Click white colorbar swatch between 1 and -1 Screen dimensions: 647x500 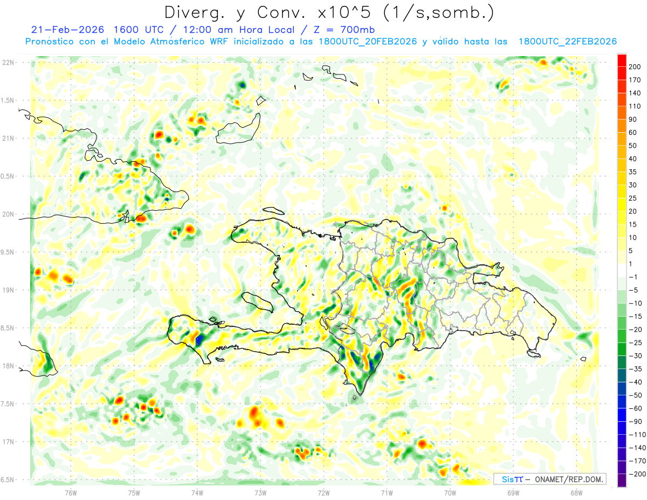pos(622,270)
